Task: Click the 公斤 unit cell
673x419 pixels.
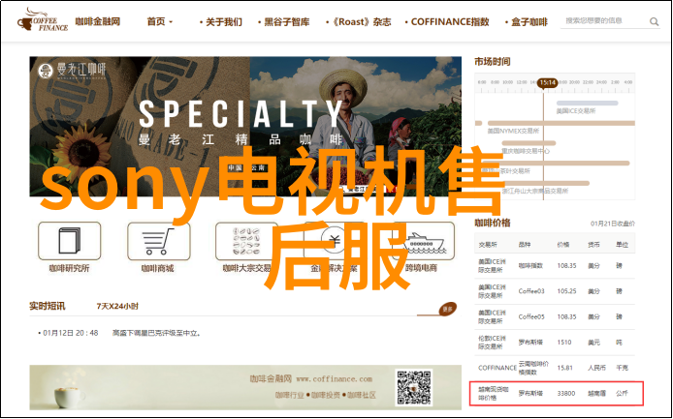Action: click(x=622, y=393)
